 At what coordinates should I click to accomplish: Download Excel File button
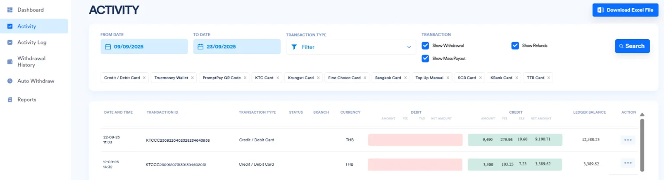tap(625, 10)
